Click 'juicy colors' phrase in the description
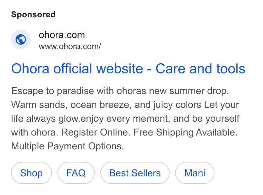This screenshot has height=195, width=263. pos(177,105)
